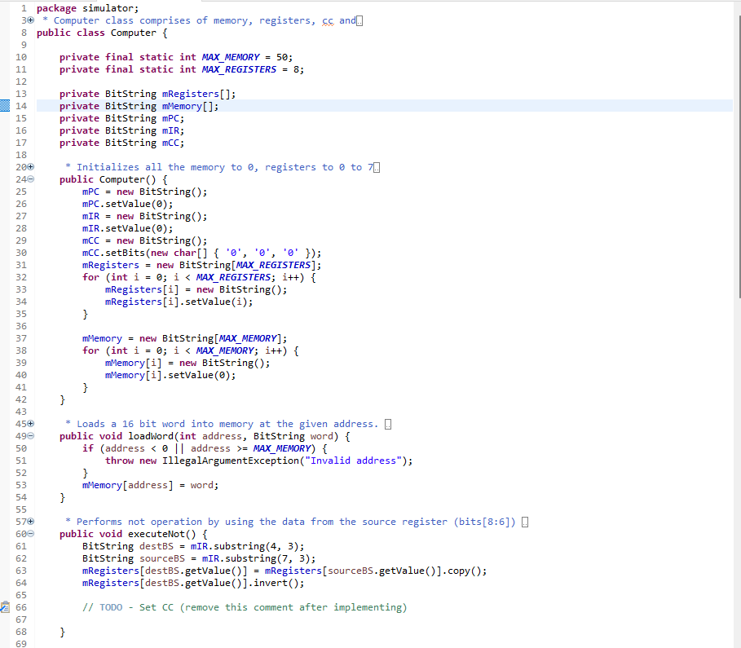Select the Computer class name on line 8

(x=133, y=33)
